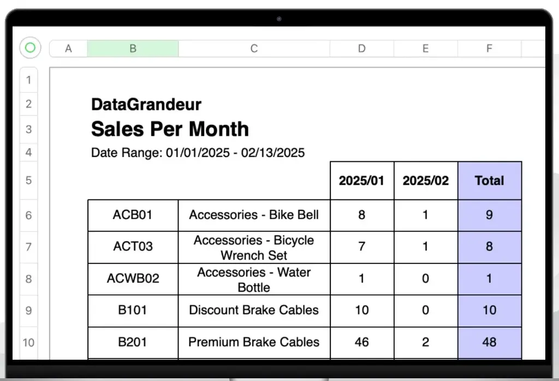Select the Sales Per Month heading cell
The height and width of the screenshot is (381, 559).
[170, 129]
